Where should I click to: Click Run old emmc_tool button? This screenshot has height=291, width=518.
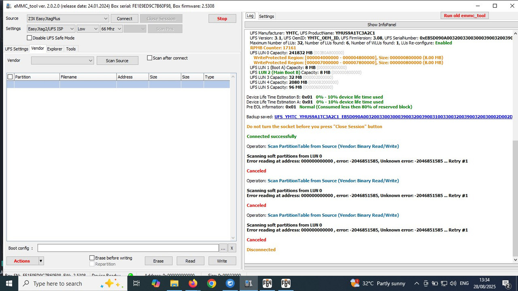point(465,15)
